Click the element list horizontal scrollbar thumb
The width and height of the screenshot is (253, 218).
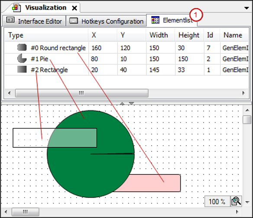(81, 93)
